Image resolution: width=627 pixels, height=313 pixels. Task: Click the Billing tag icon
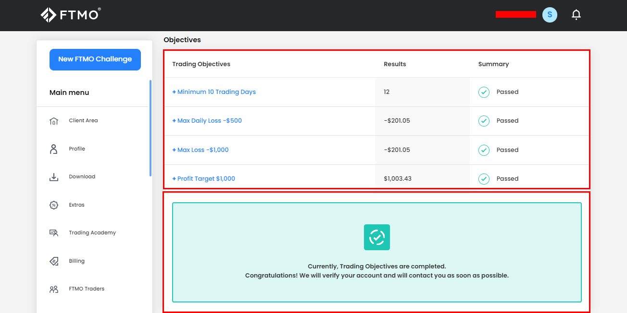click(54, 261)
